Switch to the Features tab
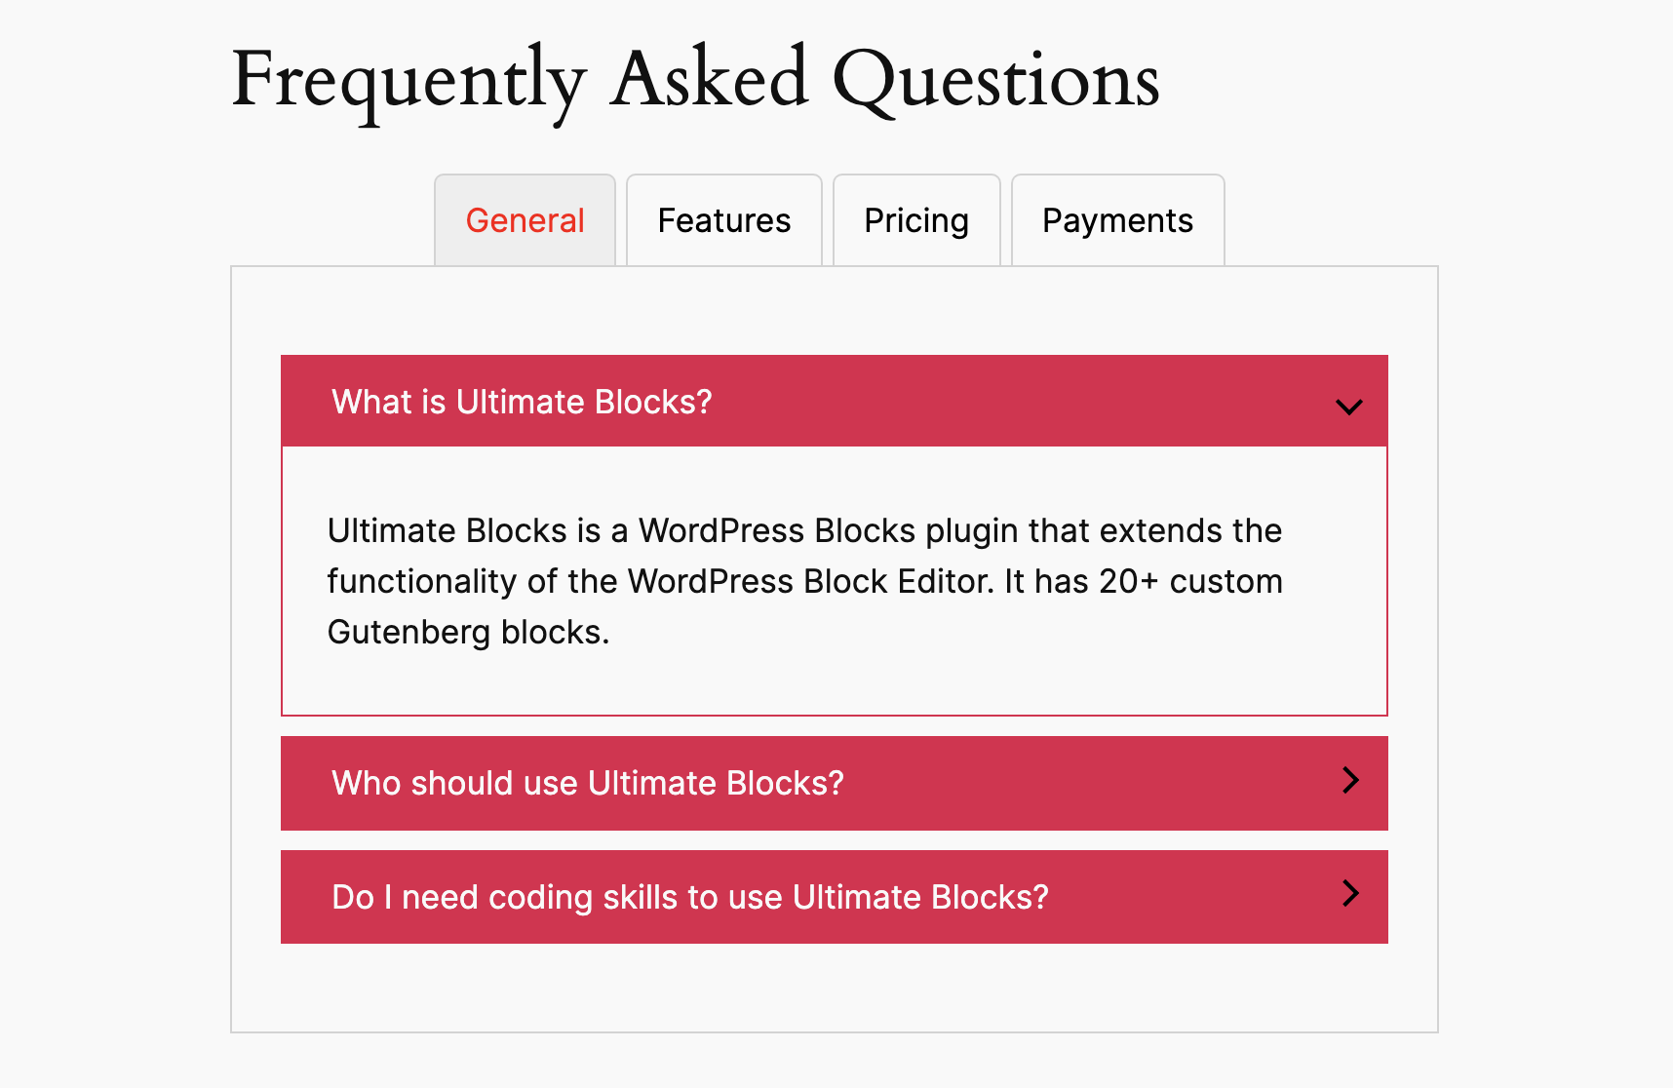Image resolution: width=1673 pixels, height=1088 pixels. click(x=723, y=220)
